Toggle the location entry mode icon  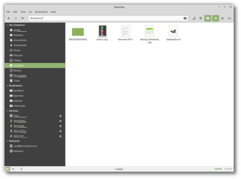194,18
